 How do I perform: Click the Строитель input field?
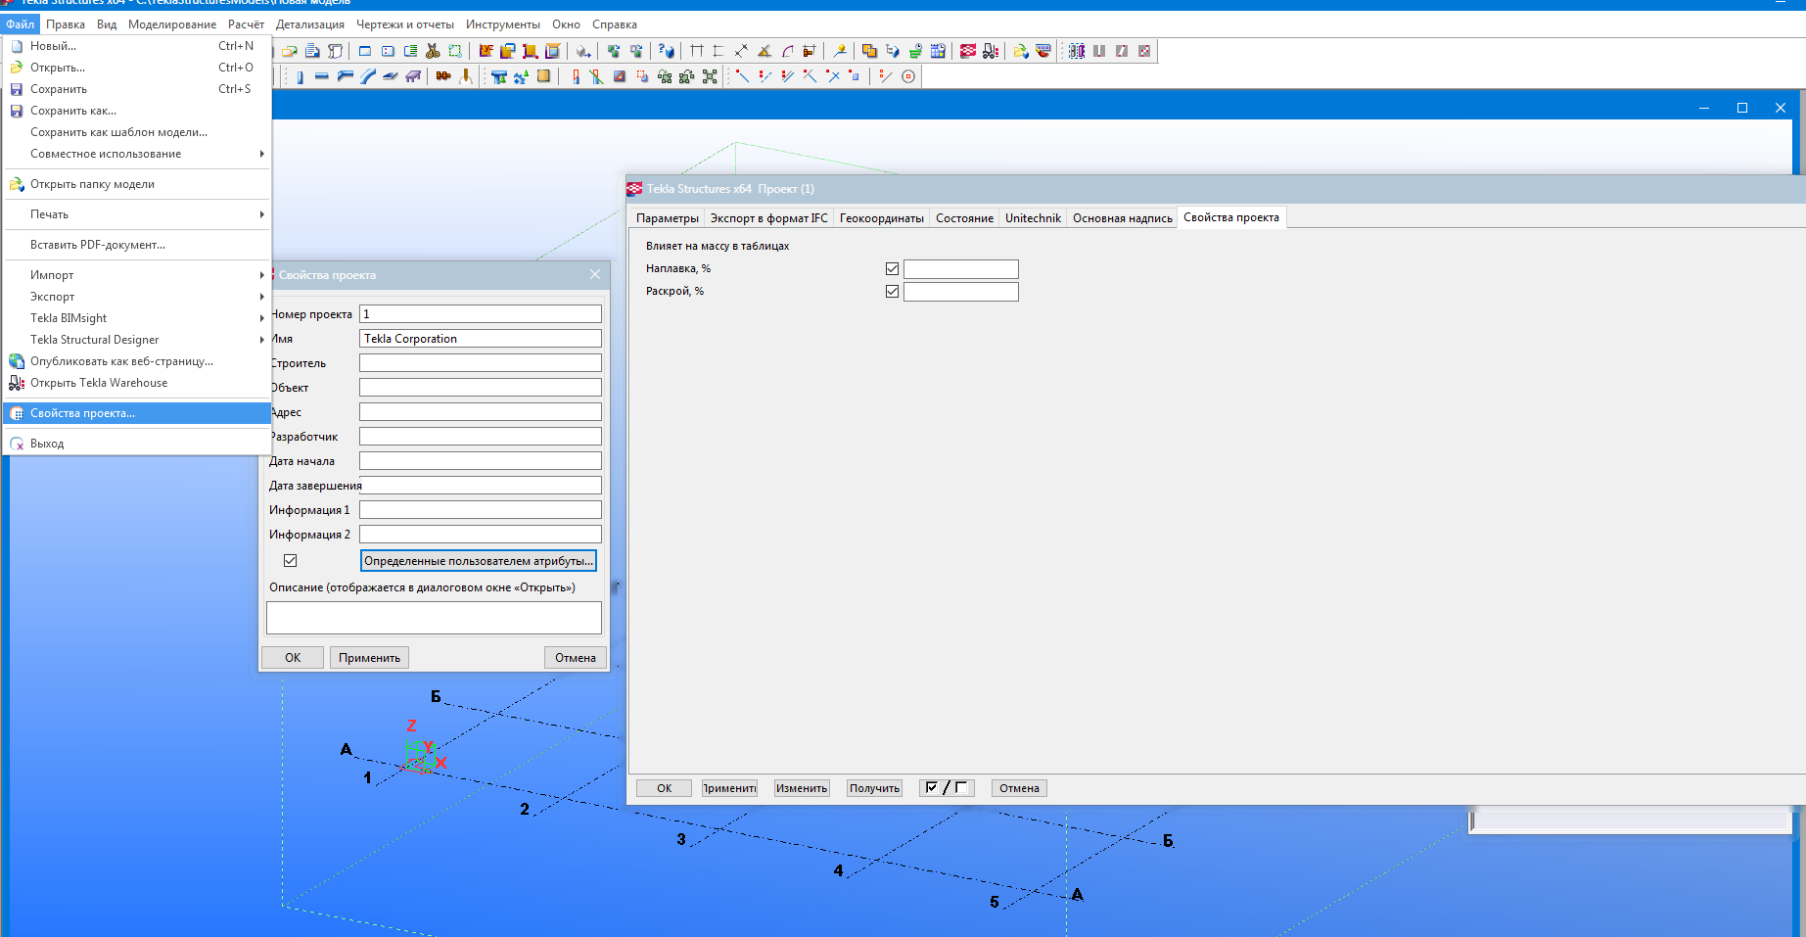(x=480, y=363)
